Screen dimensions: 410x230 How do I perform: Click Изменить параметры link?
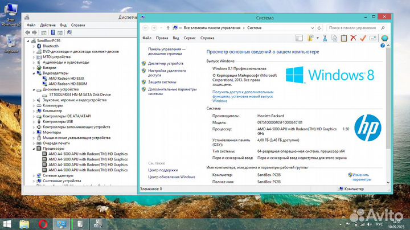362,177
